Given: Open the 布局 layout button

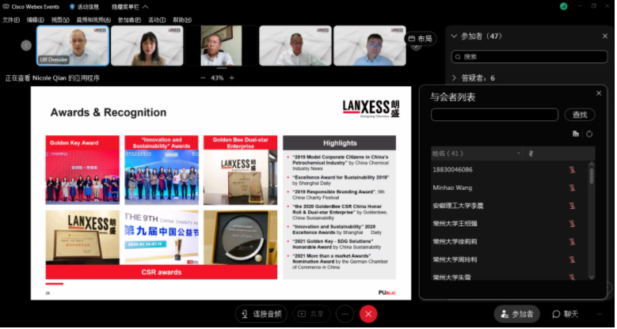Looking at the screenshot, I should coord(421,39).
